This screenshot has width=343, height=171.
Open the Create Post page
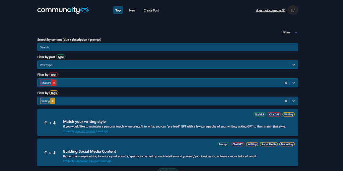tap(151, 10)
